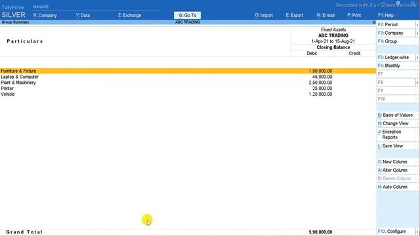
Task: Open B: Basis of Values
Action: pos(397,115)
